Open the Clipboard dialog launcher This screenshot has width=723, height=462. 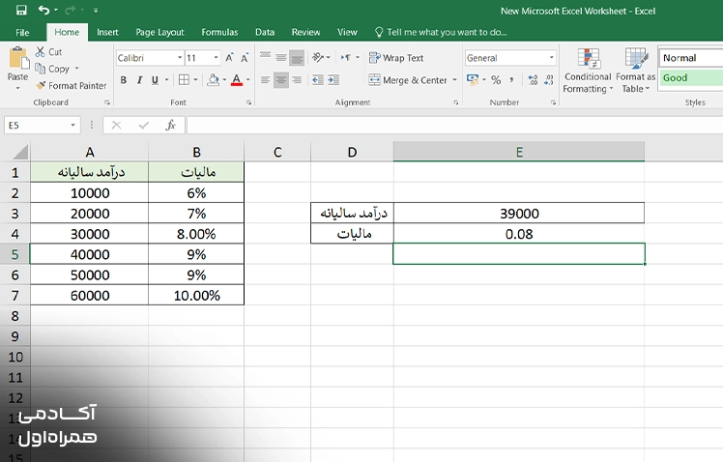(107, 102)
